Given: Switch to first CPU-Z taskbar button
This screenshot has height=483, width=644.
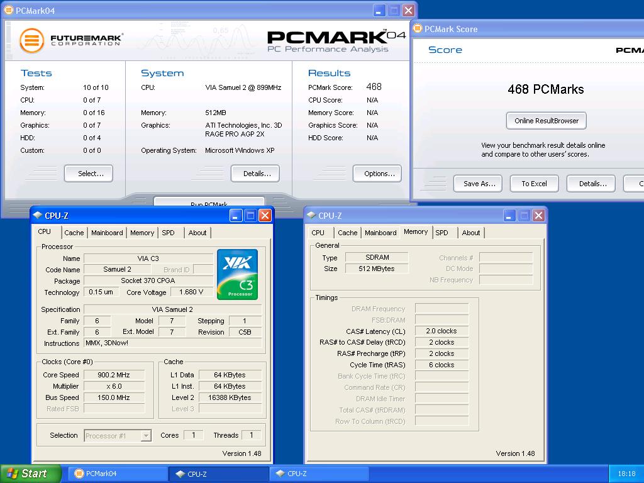Looking at the screenshot, I should (218, 474).
